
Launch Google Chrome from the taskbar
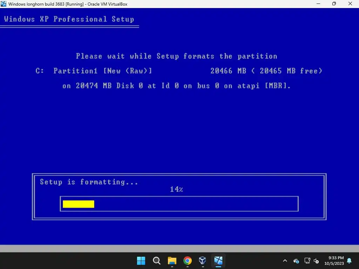[188, 261]
